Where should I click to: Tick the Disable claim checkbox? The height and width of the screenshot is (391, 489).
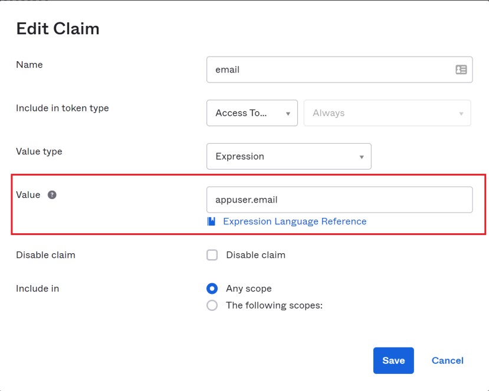point(212,255)
